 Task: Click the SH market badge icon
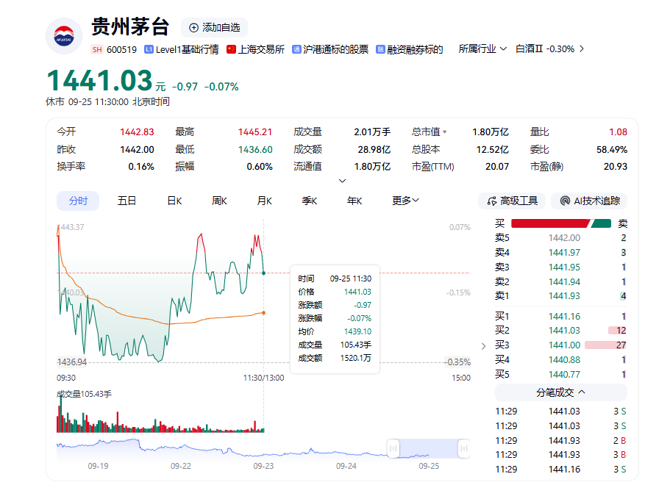(97, 50)
